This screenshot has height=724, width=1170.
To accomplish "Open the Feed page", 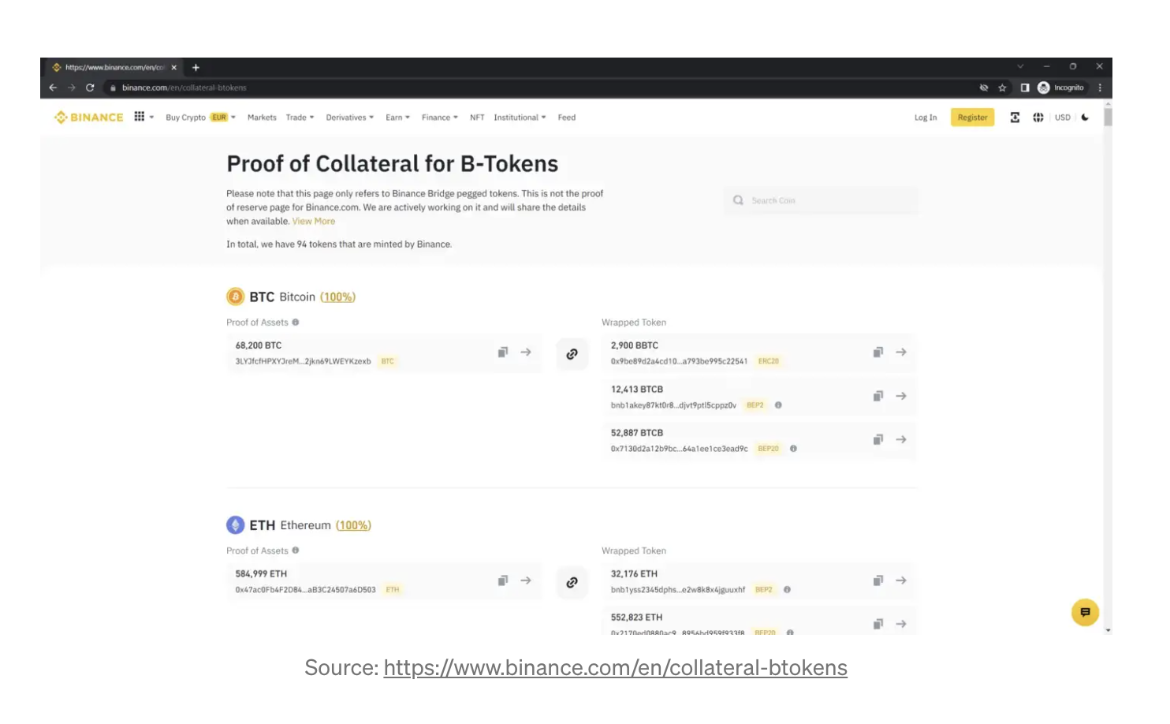I will [x=567, y=118].
